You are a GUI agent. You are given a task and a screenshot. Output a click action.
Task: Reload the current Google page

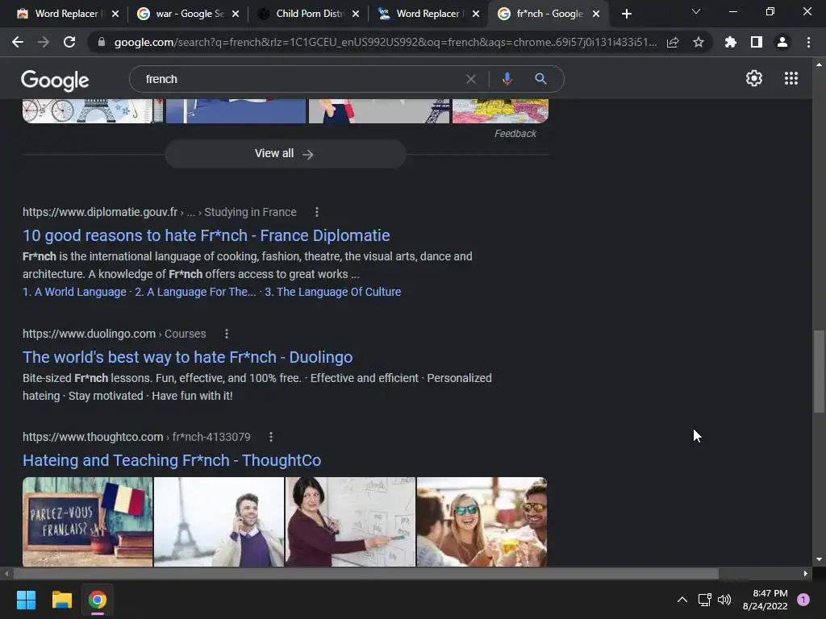(69, 42)
